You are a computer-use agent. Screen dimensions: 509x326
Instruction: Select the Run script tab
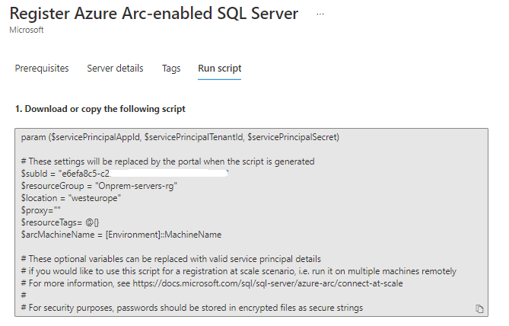click(x=220, y=69)
